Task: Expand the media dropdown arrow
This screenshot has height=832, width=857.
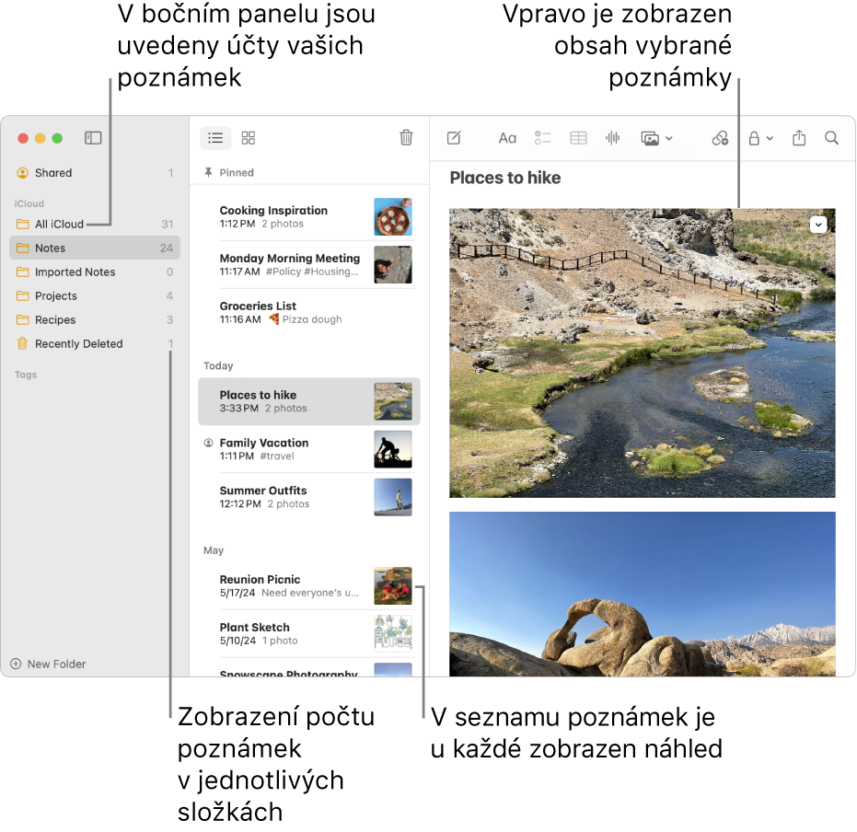Action: pyautogui.click(x=669, y=138)
